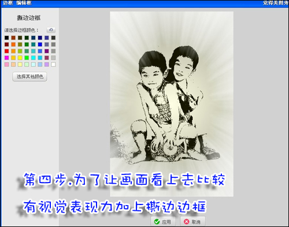
Task: Choose the maroon dark red swatch
Action: pos(7,44)
